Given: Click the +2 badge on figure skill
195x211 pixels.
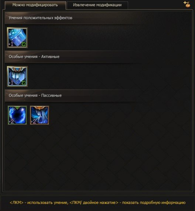Looking at the screenshot, I should (x=34, y=121).
